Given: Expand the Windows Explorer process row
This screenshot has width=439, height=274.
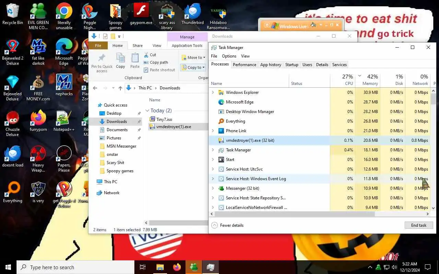Looking at the screenshot, I should point(213,92).
